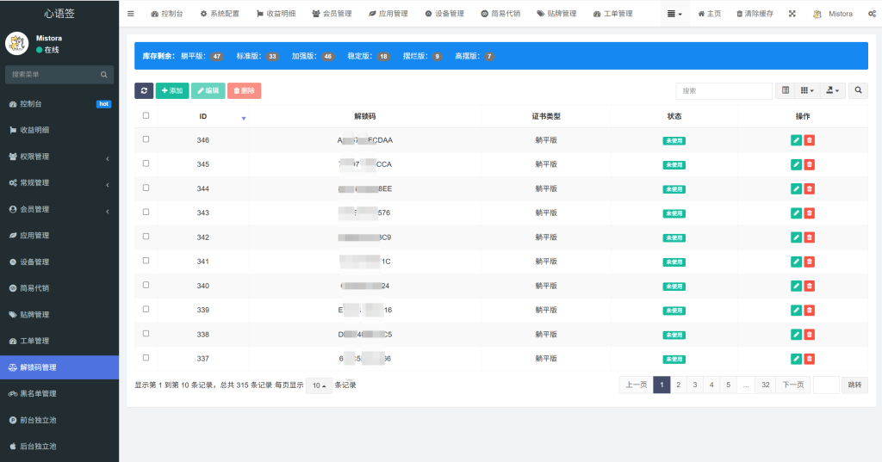Click the 编辑 edit button in toolbar
Viewport: 882px width, 462px height.
208,90
